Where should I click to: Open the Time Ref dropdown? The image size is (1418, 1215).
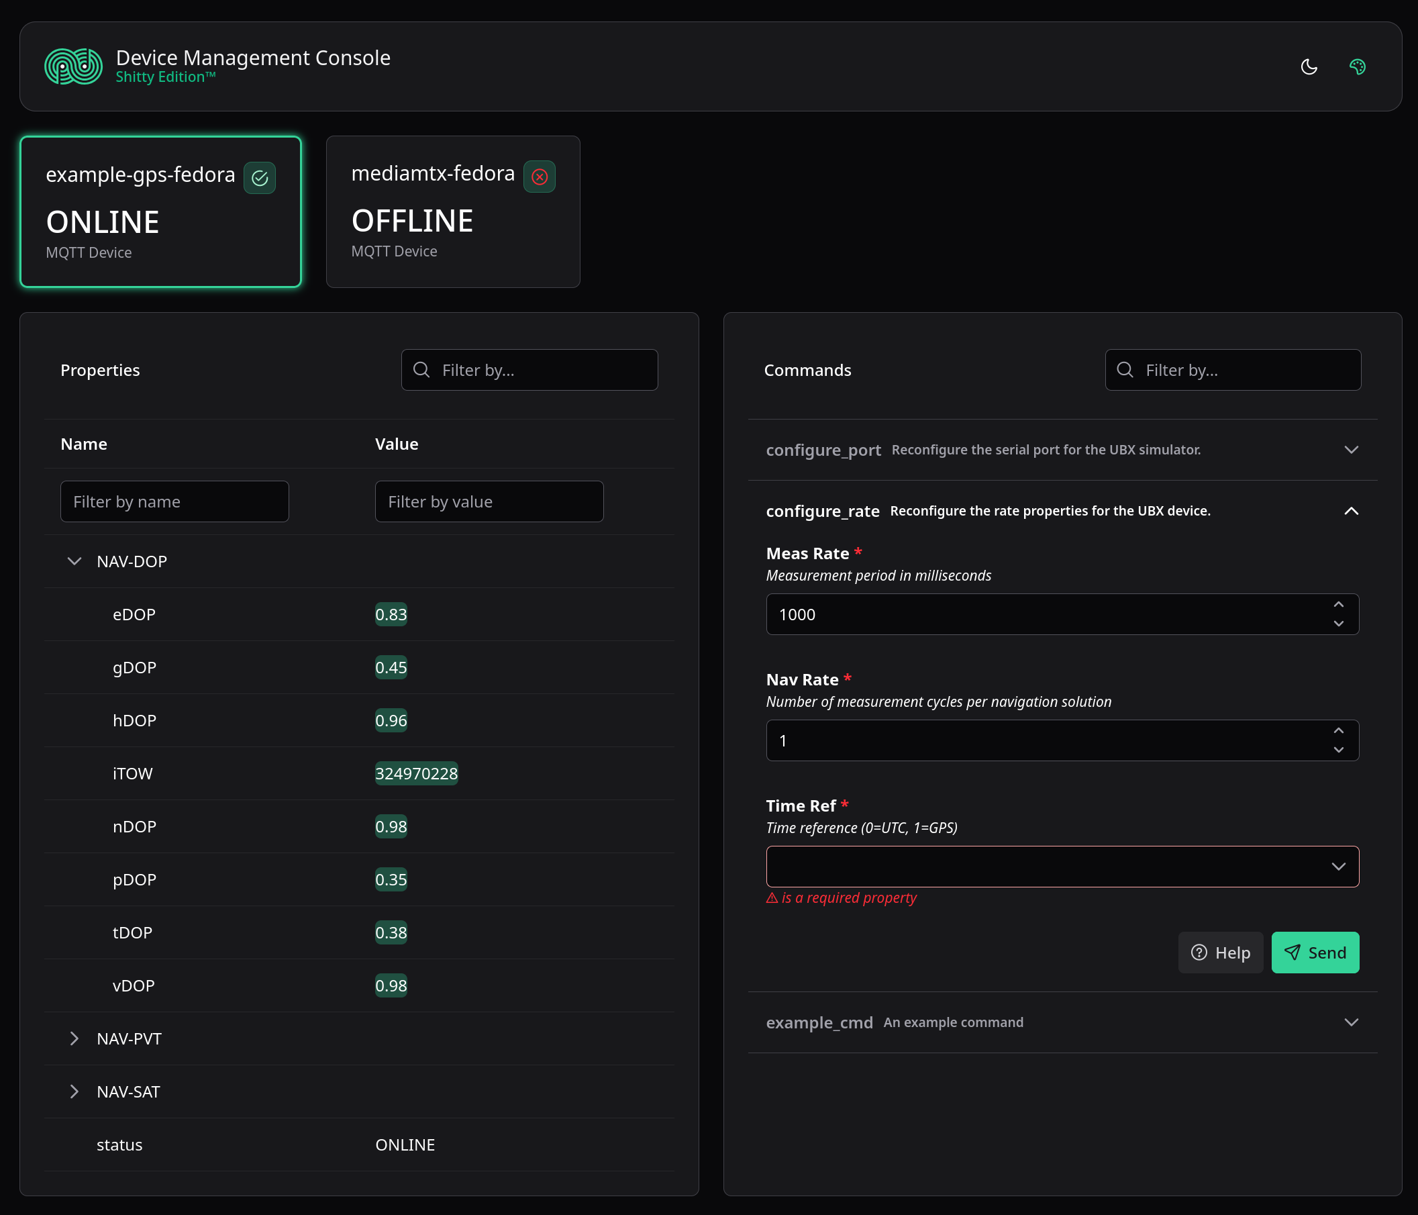point(1062,867)
